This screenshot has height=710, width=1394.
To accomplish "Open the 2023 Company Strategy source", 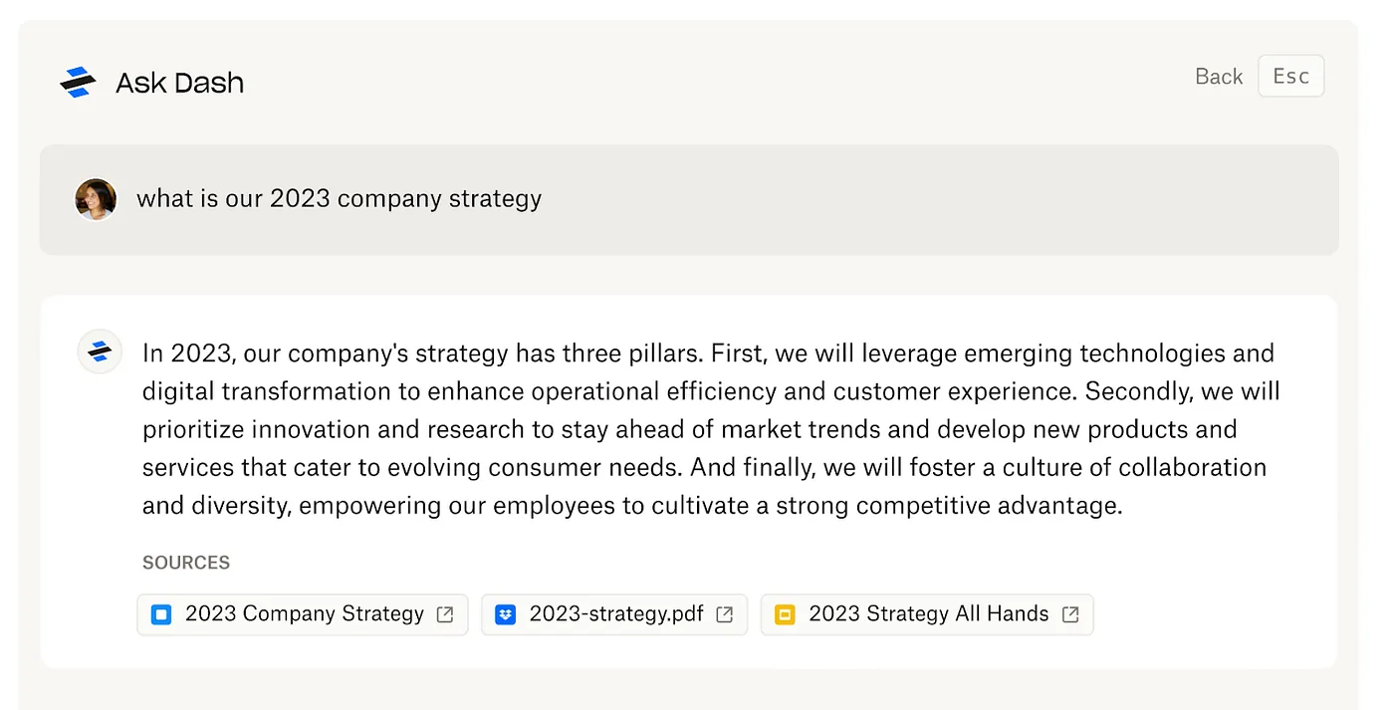I will pos(304,614).
